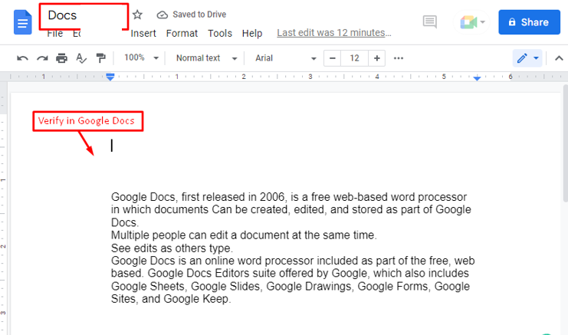
Task: Run spelling and grammar check
Action: pyautogui.click(x=81, y=58)
